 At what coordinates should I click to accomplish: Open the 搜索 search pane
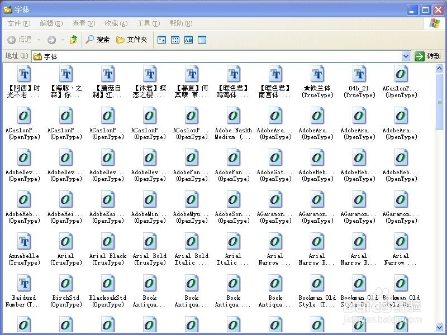click(x=97, y=40)
